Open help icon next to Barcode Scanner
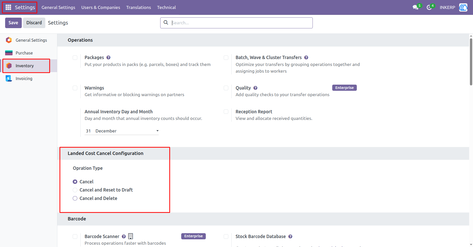This screenshot has width=473, height=247. [124, 237]
